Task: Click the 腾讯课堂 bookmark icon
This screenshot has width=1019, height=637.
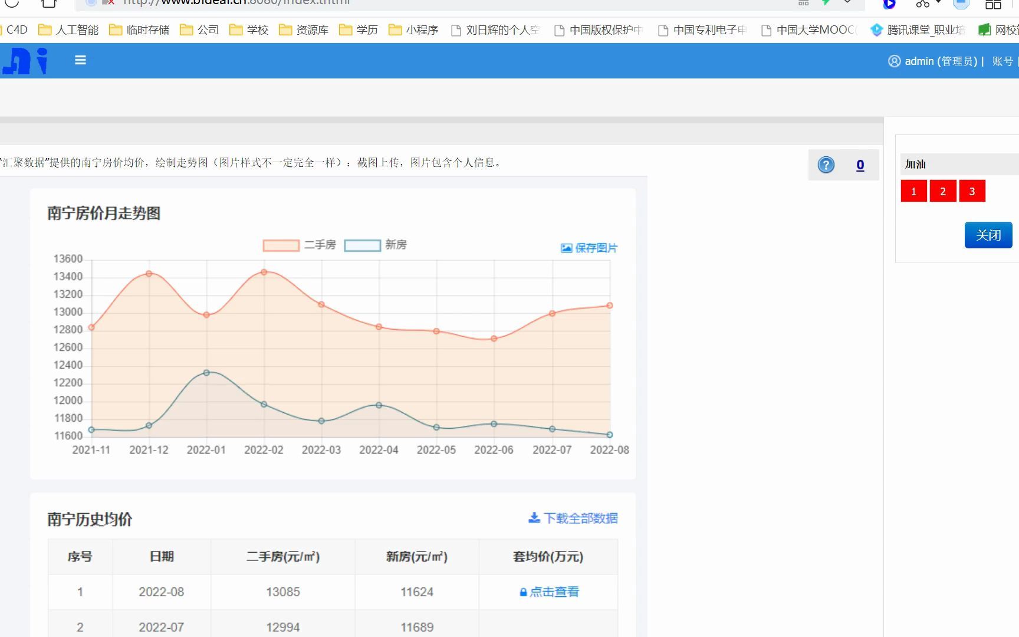Action: (877, 29)
